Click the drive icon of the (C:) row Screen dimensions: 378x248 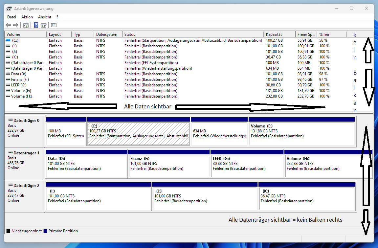8,40
